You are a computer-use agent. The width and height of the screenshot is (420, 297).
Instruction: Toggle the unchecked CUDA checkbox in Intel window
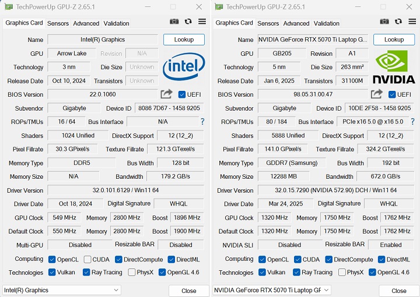click(87, 259)
